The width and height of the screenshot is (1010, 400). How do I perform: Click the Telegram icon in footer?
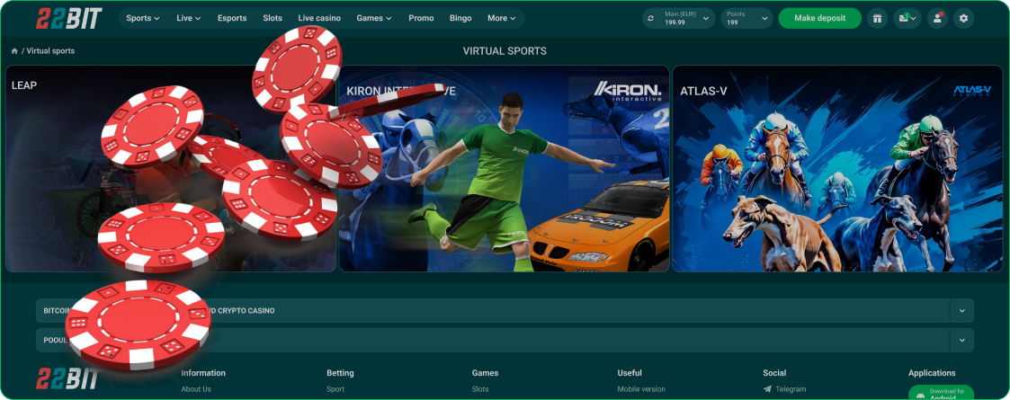click(x=767, y=389)
